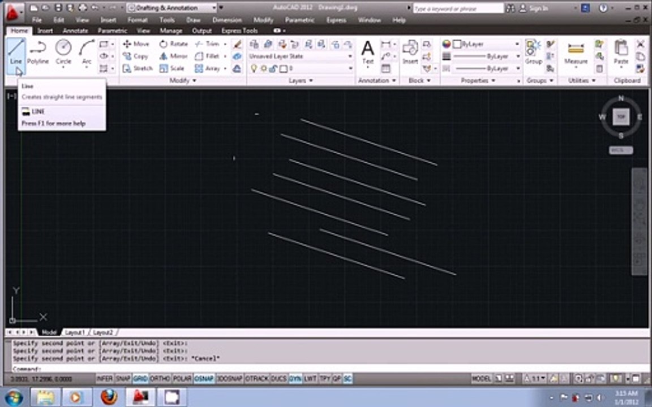Open the Express menu
The width and height of the screenshot is (652, 407).
coord(336,20)
